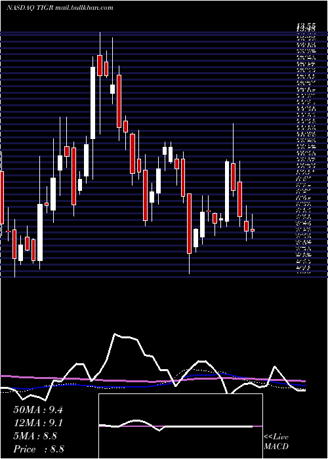
Task: Click the Price : 8.8 value
Action: (x=39, y=449)
